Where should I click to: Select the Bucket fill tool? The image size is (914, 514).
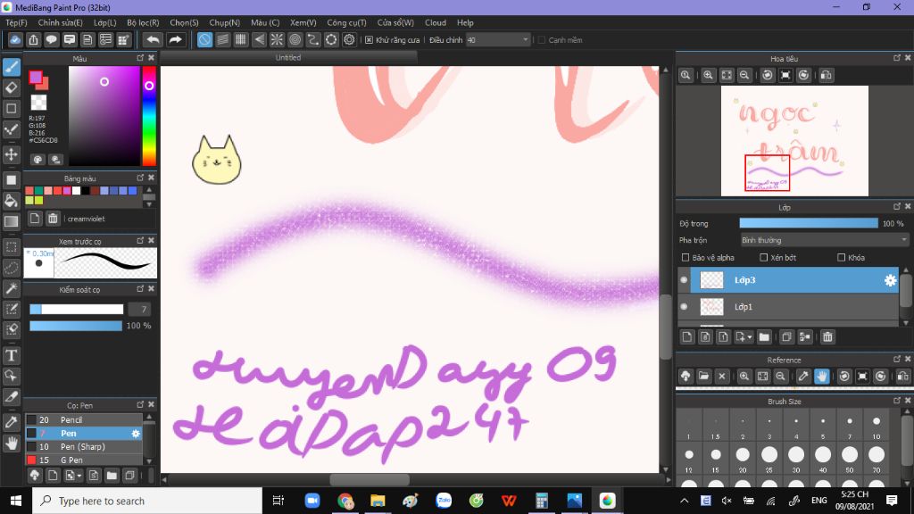pyautogui.click(x=11, y=201)
